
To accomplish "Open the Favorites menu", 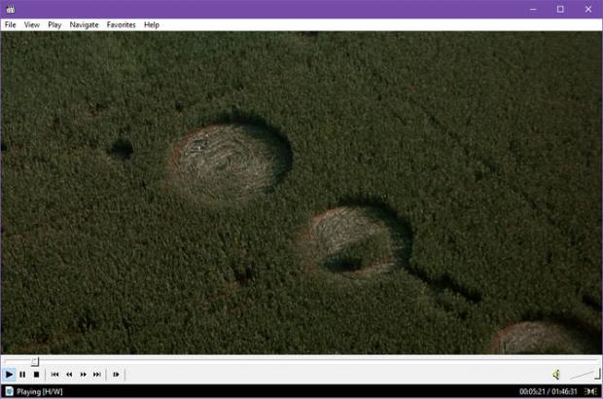I will click(122, 24).
